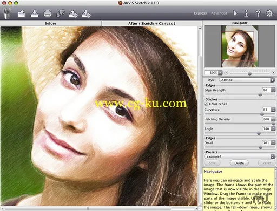Click the zoom out minus button

click(226, 73)
